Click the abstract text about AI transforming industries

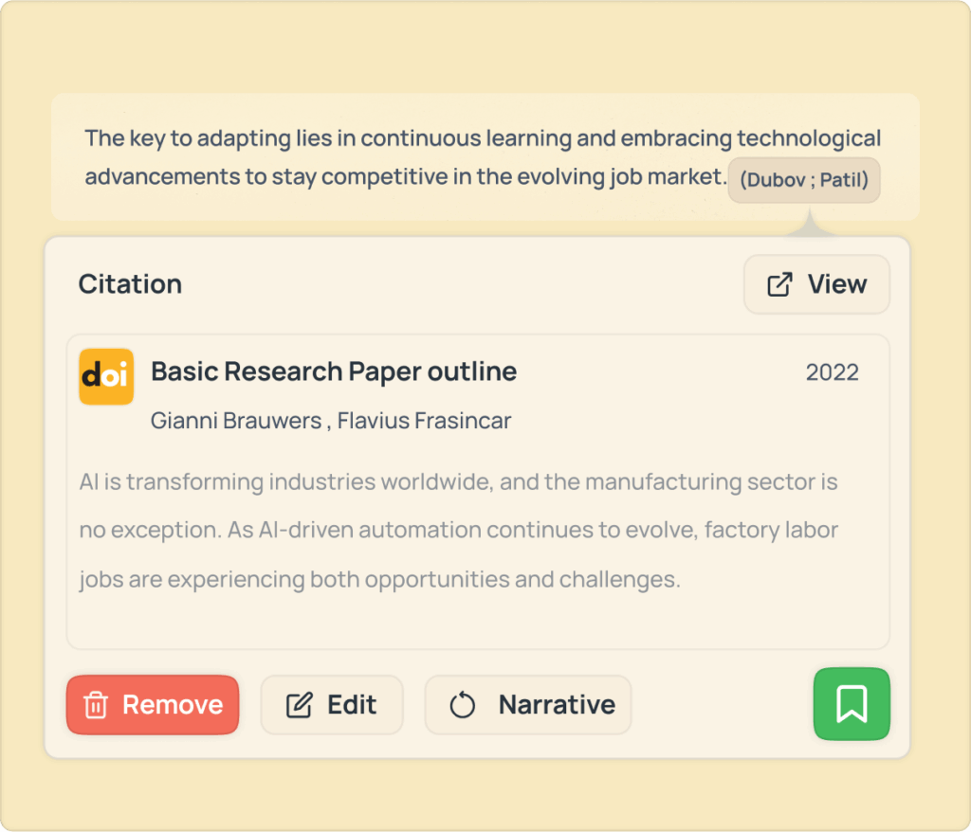458,531
